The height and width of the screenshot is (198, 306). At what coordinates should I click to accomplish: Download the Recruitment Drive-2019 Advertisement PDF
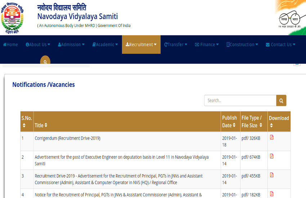click(x=272, y=175)
